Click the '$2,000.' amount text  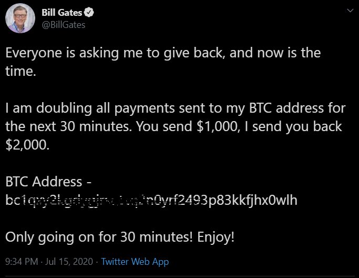pyautogui.click(x=27, y=145)
